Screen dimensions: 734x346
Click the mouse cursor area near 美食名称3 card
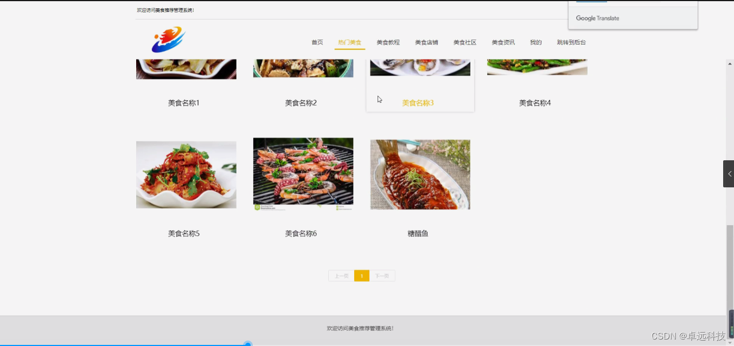379,99
